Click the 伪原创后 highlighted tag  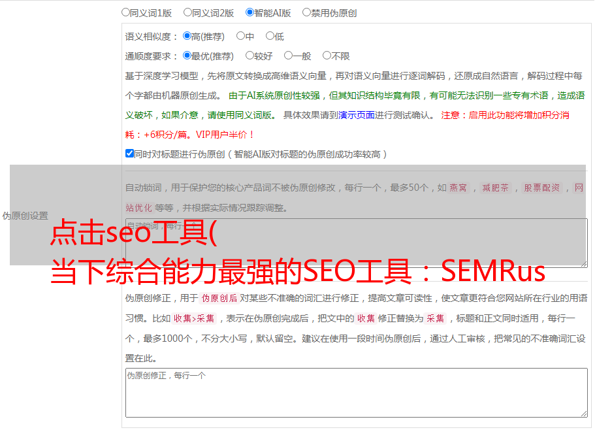[x=219, y=298]
